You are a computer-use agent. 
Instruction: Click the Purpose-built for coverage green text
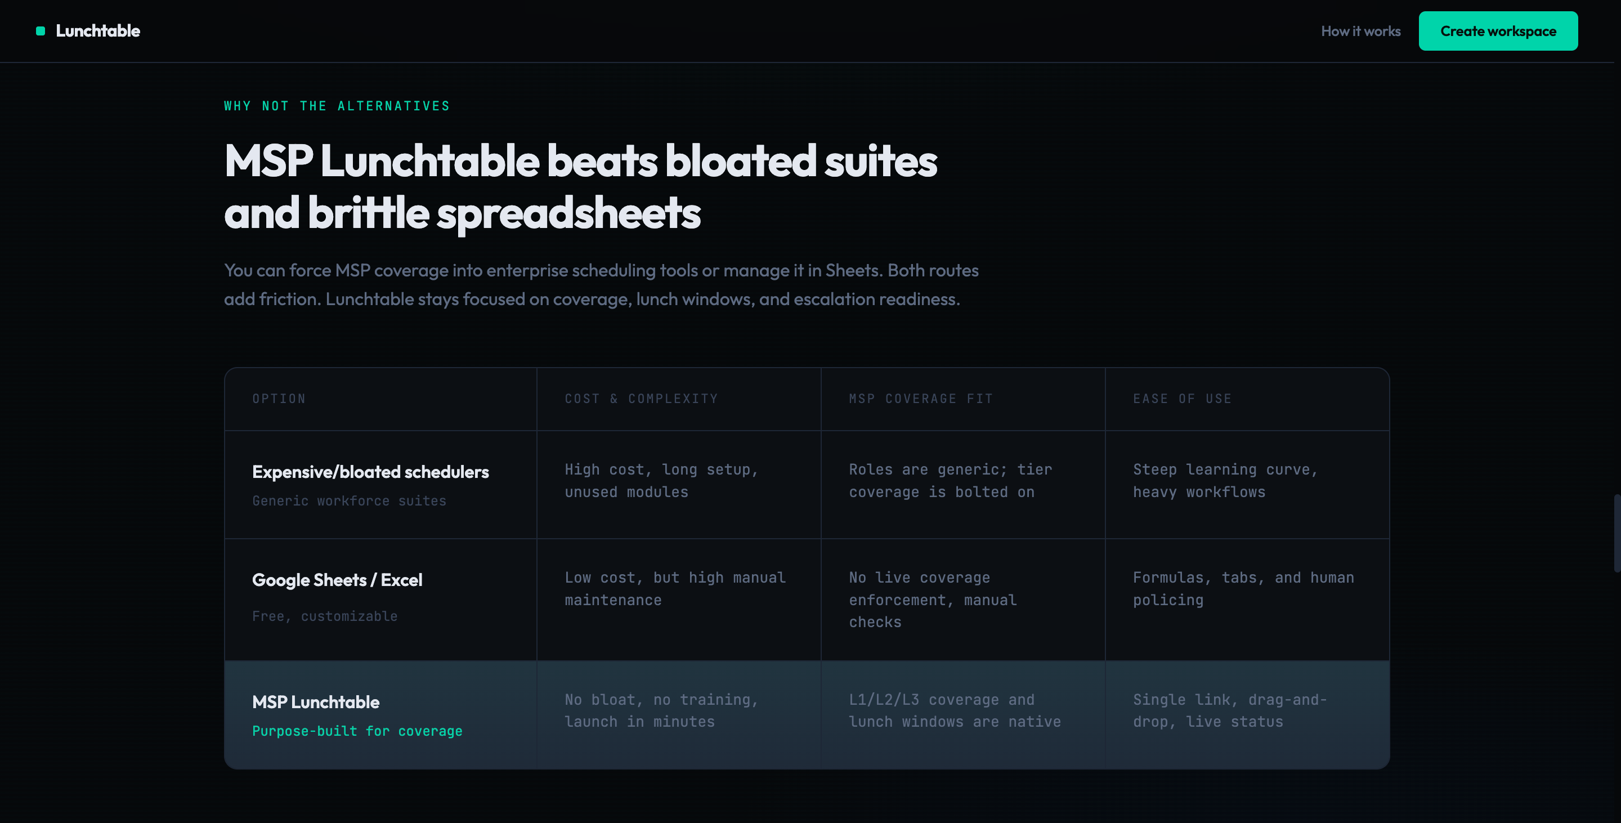point(357,731)
